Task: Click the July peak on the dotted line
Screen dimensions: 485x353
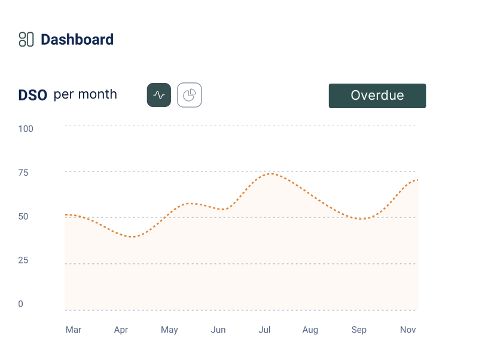Action: point(270,174)
